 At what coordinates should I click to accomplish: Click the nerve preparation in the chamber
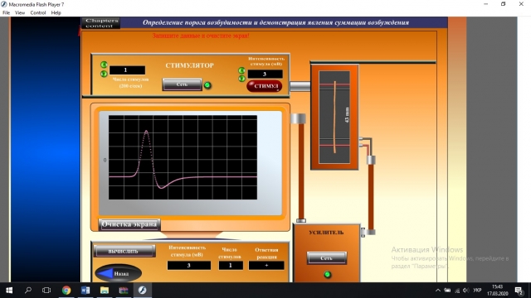click(334, 117)
